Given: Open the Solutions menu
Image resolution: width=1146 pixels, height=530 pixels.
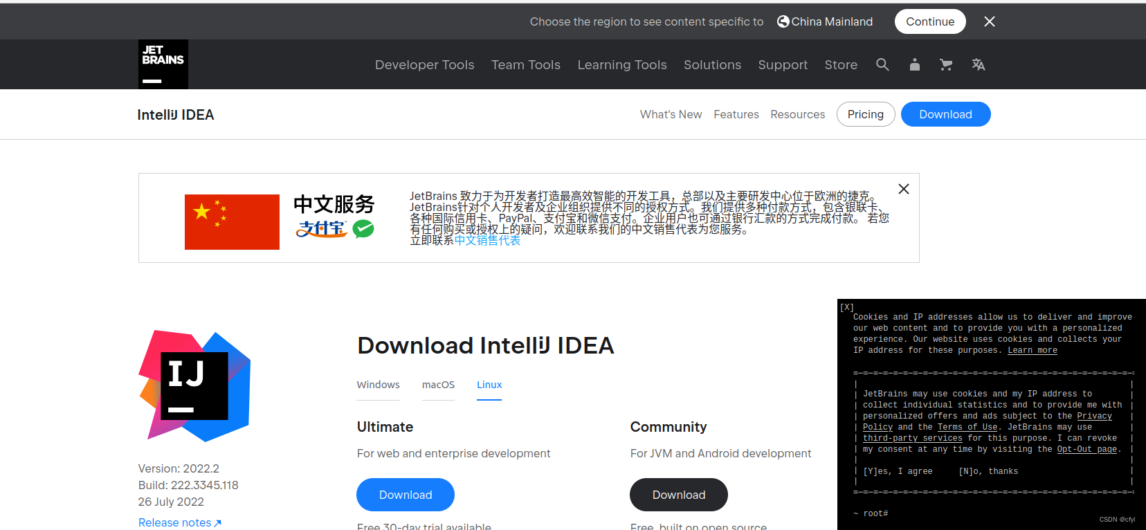Looking at the screenshot, I should click(x=712, y=64).
